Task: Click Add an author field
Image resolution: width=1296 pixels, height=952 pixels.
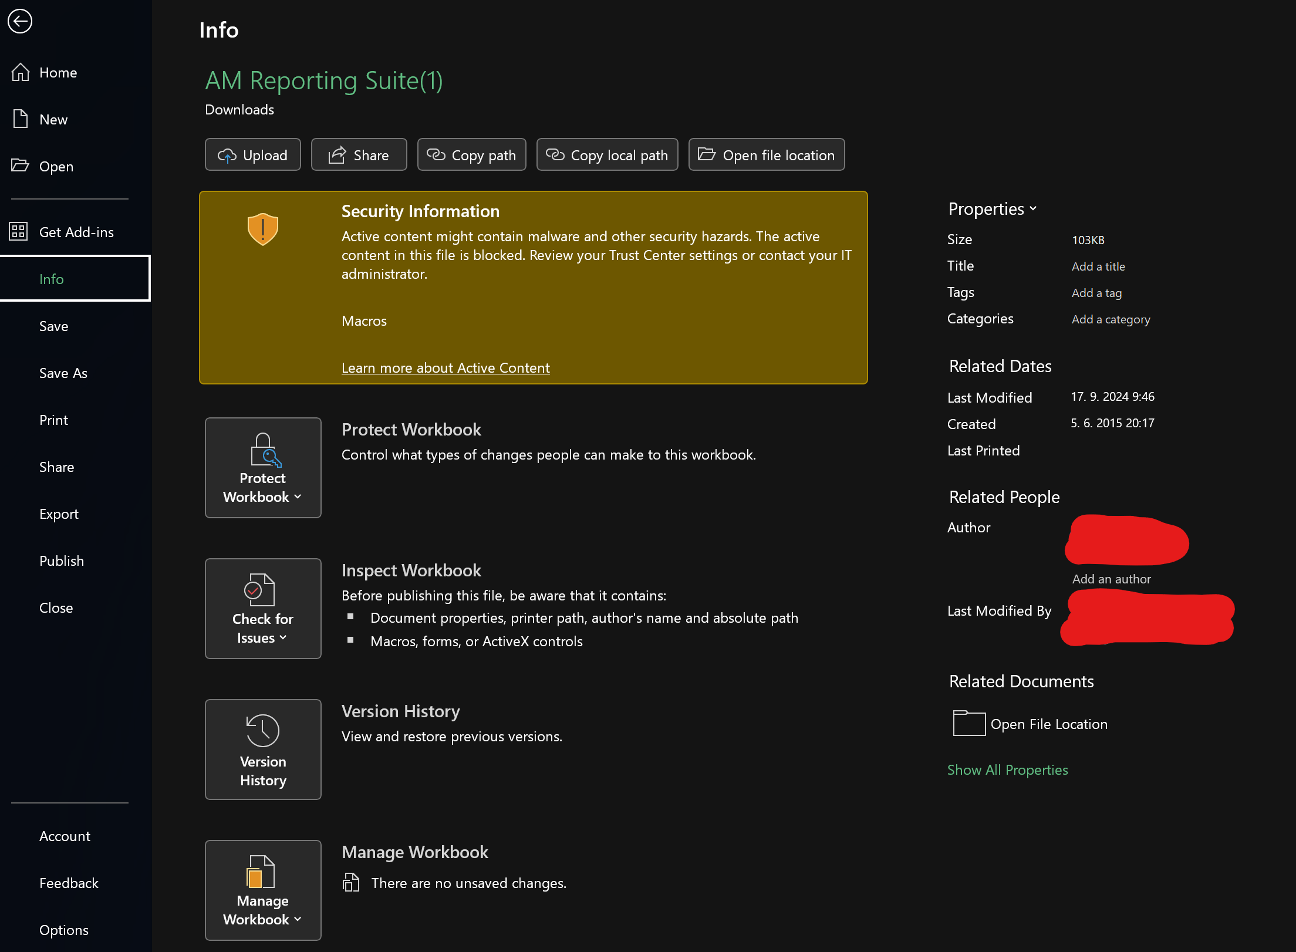Action: point(1111,579)
